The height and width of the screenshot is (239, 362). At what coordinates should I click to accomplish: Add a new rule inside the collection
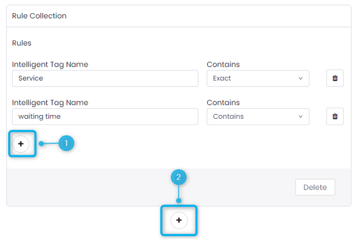click(x=21, y=143)
